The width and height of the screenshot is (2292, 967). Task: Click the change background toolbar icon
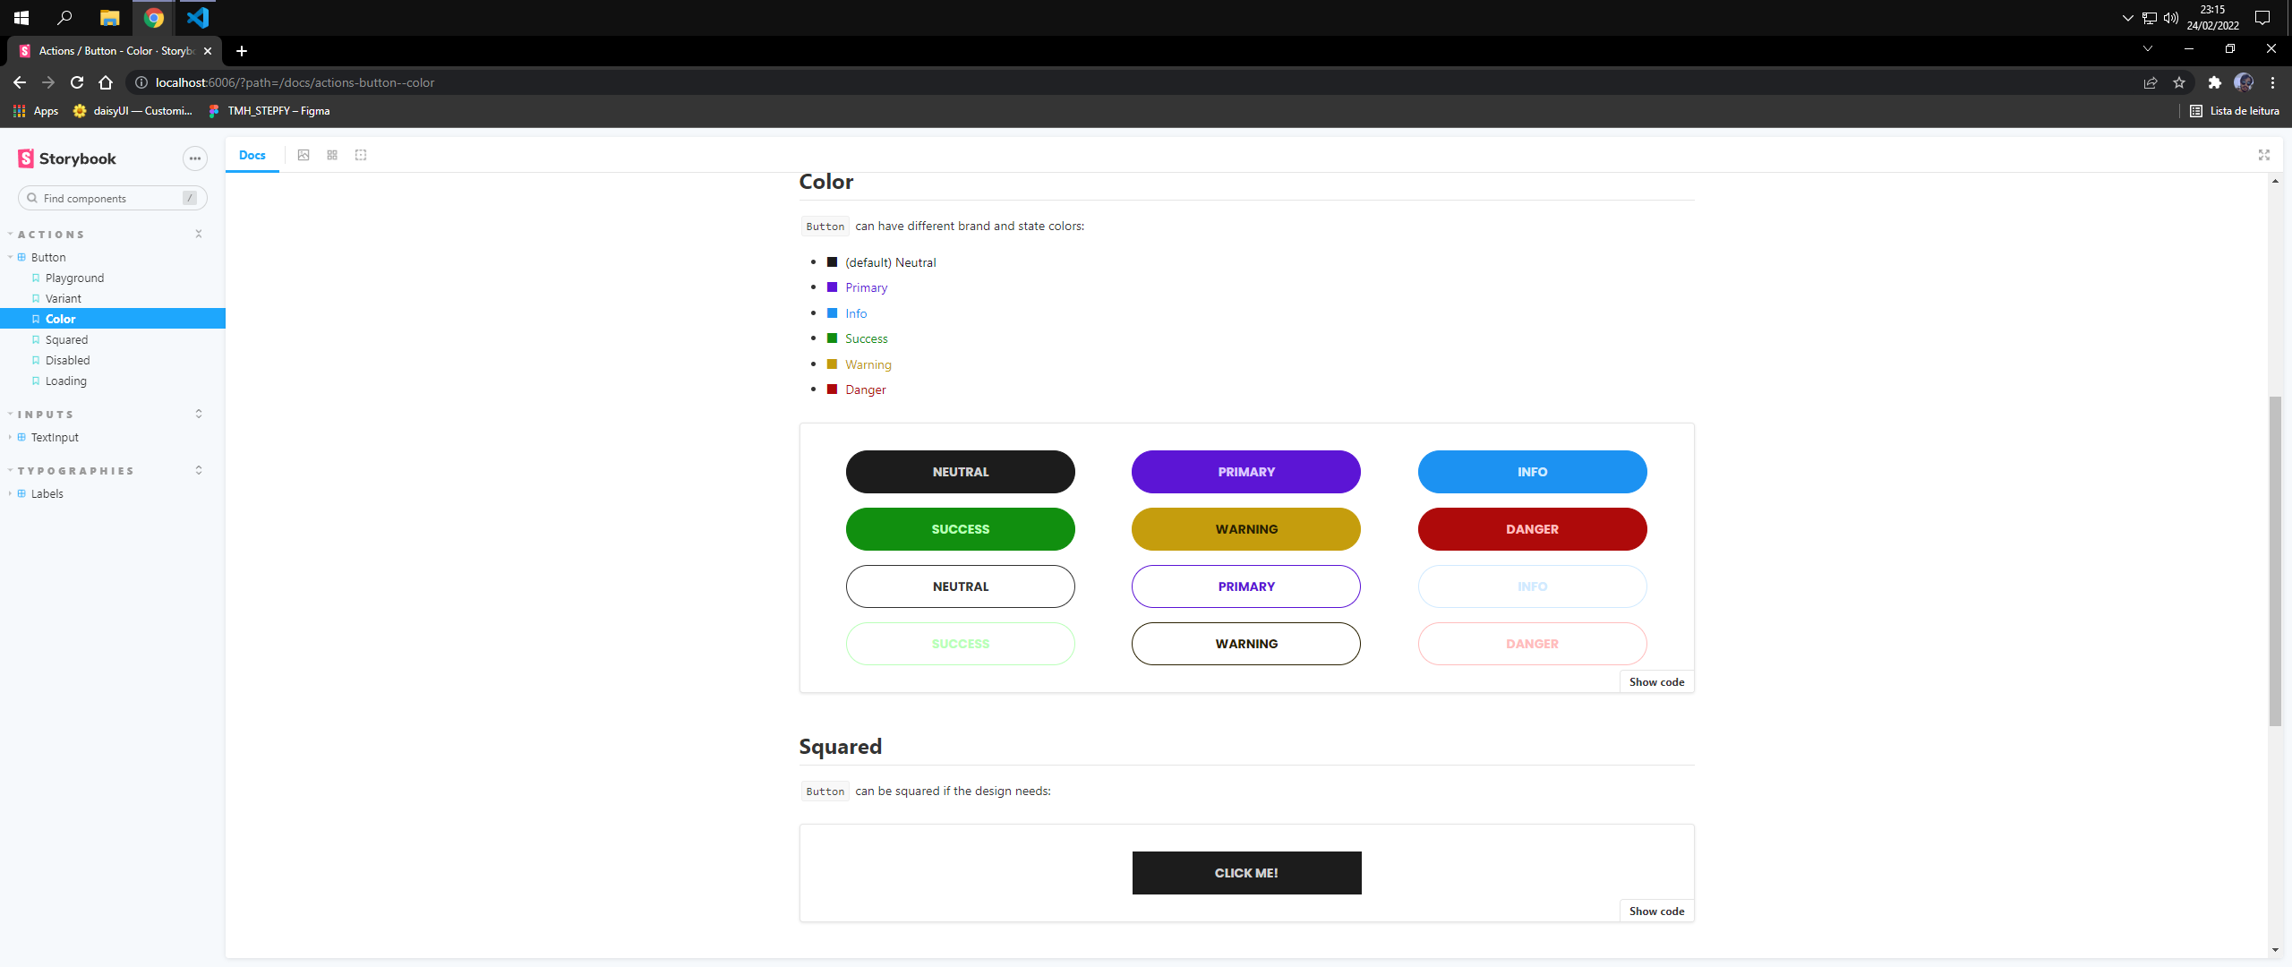coord(304,155)
